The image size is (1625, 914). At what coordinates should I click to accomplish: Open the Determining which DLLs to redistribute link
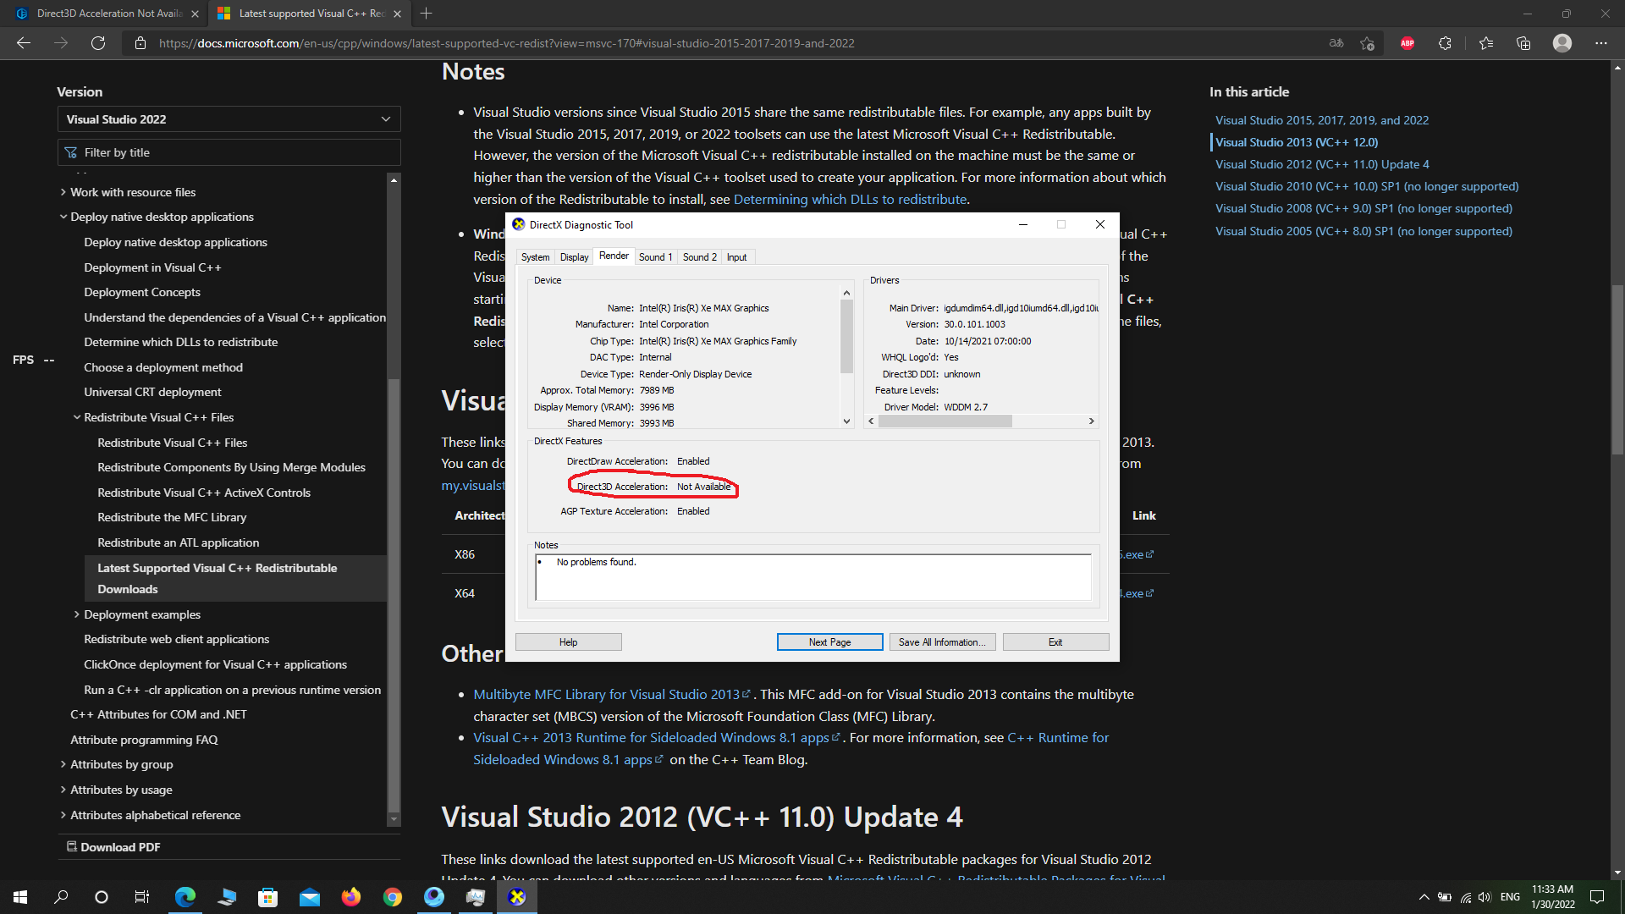[x=850, y=199]
